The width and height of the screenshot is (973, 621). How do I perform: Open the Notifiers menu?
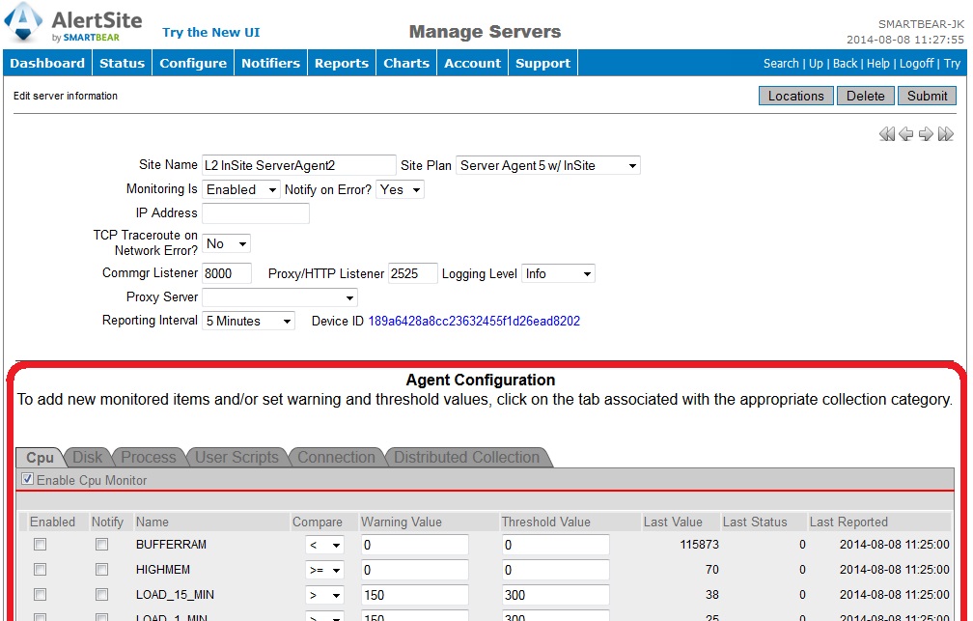tap(270, 64)
